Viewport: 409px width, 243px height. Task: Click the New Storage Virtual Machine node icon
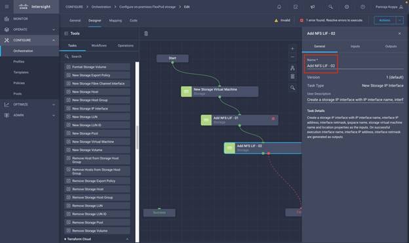[x=186, y=91]
